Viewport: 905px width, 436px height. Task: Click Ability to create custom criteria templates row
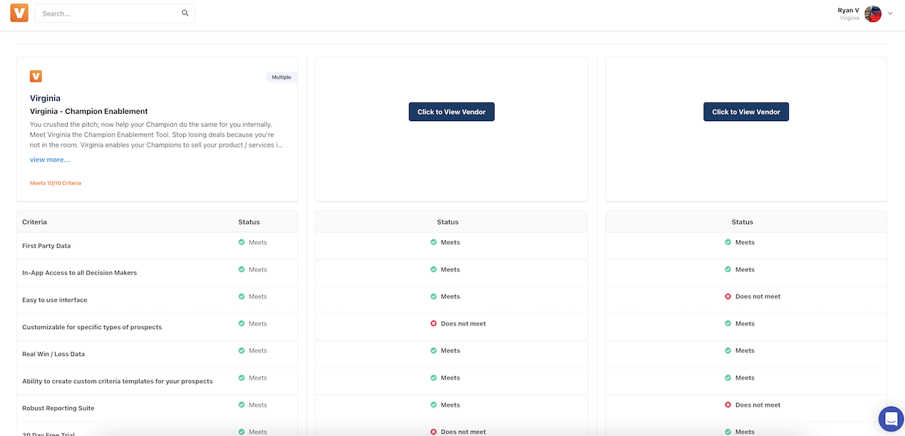(157, 381)
